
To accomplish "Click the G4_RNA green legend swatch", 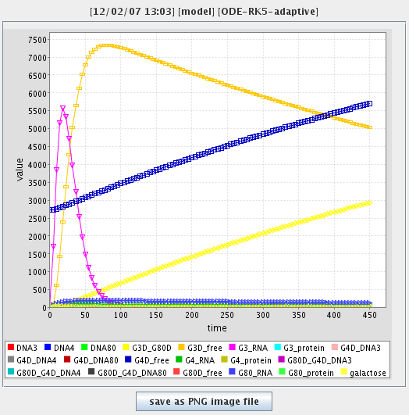I will pos(179,360).
